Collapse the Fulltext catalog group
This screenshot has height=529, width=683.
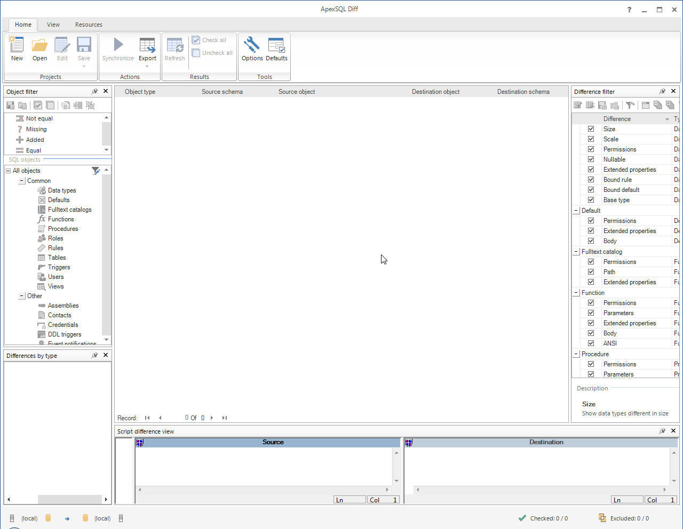click(576, 252)
